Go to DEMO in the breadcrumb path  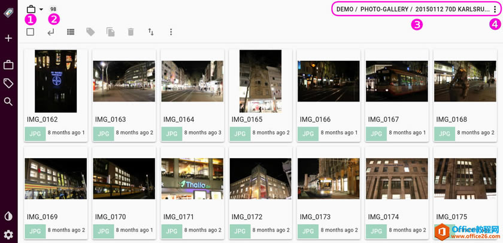click(x=344, y=10)
